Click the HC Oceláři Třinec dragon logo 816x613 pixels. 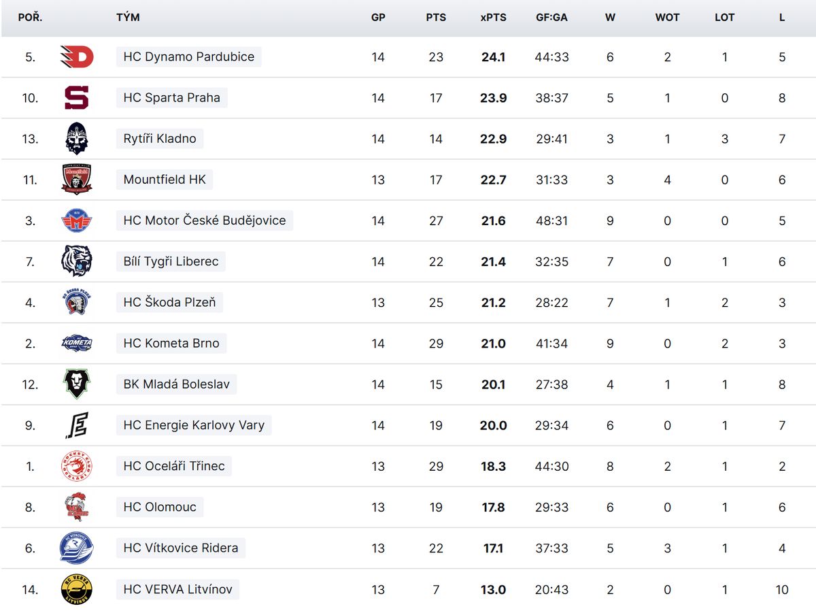(x=76, y=466)
